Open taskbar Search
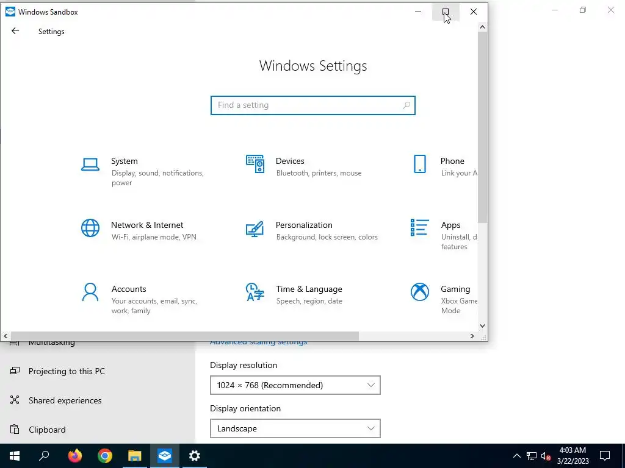The height and width of the screenshot is (468, 625). 44,456
